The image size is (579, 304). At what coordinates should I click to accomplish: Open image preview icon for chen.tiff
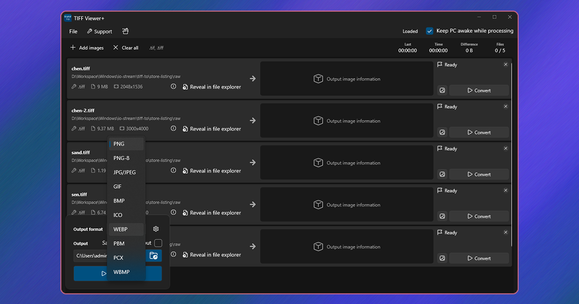pos(442,90)
